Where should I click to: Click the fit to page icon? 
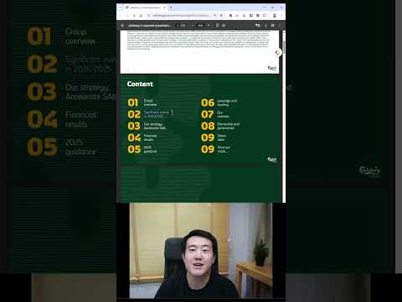[x=218, y=25]
